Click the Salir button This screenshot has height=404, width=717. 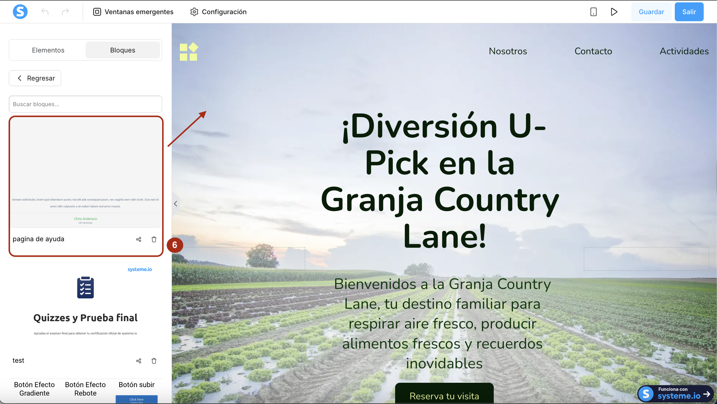coord(689,12)
